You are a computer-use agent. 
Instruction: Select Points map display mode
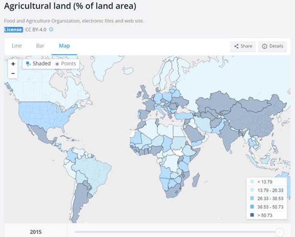[x=66, y=64]
